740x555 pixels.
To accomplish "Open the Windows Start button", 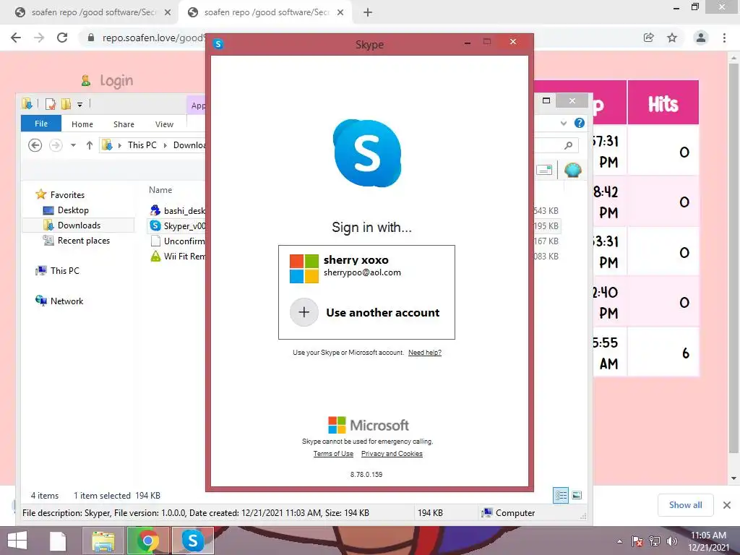I will click(x=17, y=541).
